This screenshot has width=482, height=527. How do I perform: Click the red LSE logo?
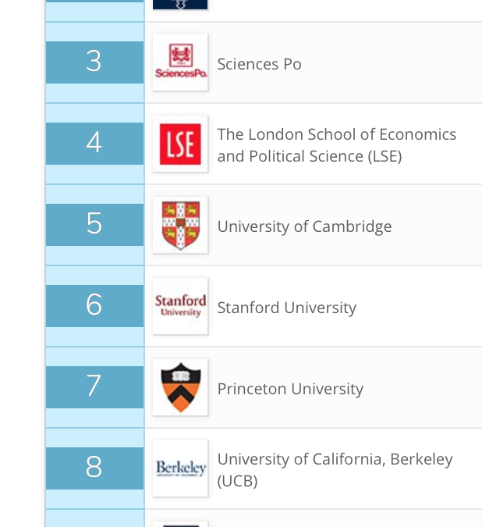click(x=180, y=144)
